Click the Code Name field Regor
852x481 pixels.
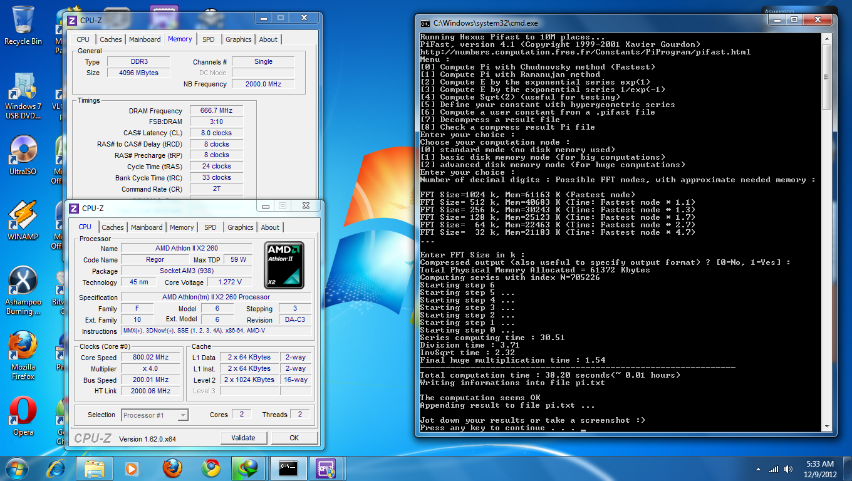coord(155,259)
